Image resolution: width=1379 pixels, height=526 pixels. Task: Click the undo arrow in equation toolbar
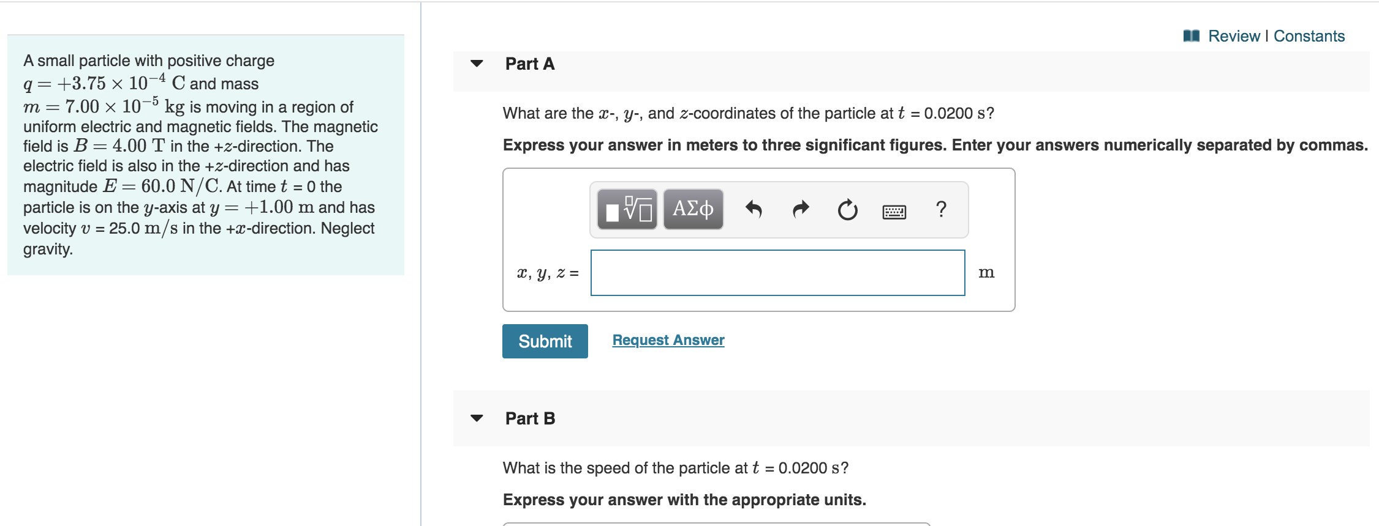[x=754, y=209]
